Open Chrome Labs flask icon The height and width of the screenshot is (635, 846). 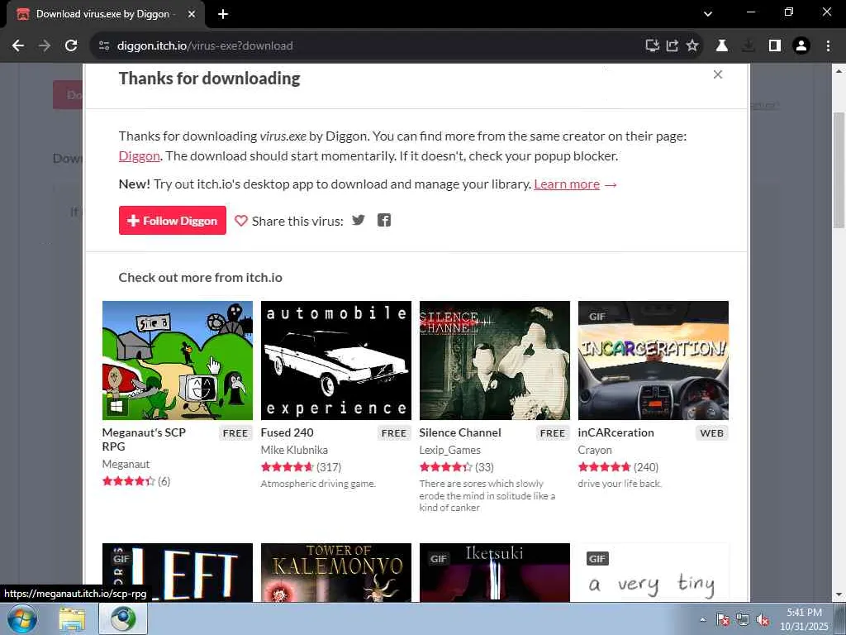tap(722, 46)
